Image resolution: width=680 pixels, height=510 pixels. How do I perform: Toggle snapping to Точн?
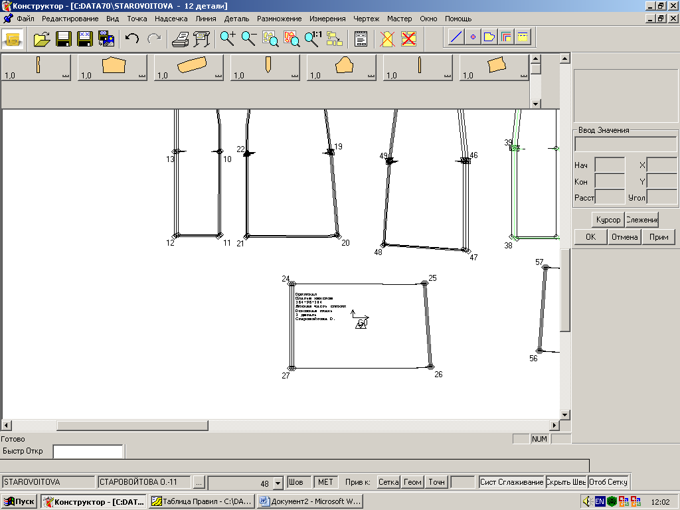pos(436,482)
